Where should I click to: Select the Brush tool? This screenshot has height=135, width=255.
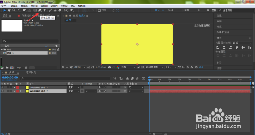click(50, 10)
